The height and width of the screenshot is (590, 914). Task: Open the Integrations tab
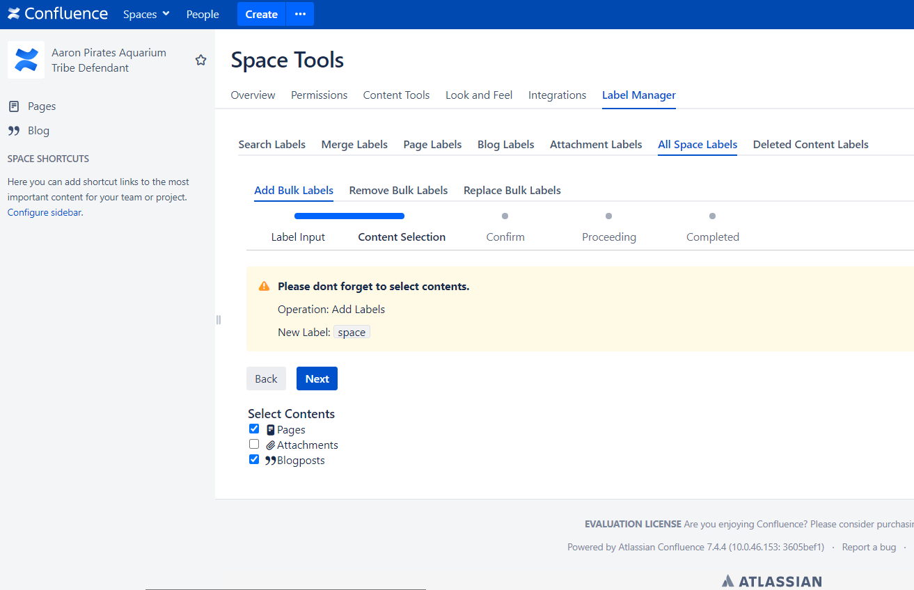[557, 95]
